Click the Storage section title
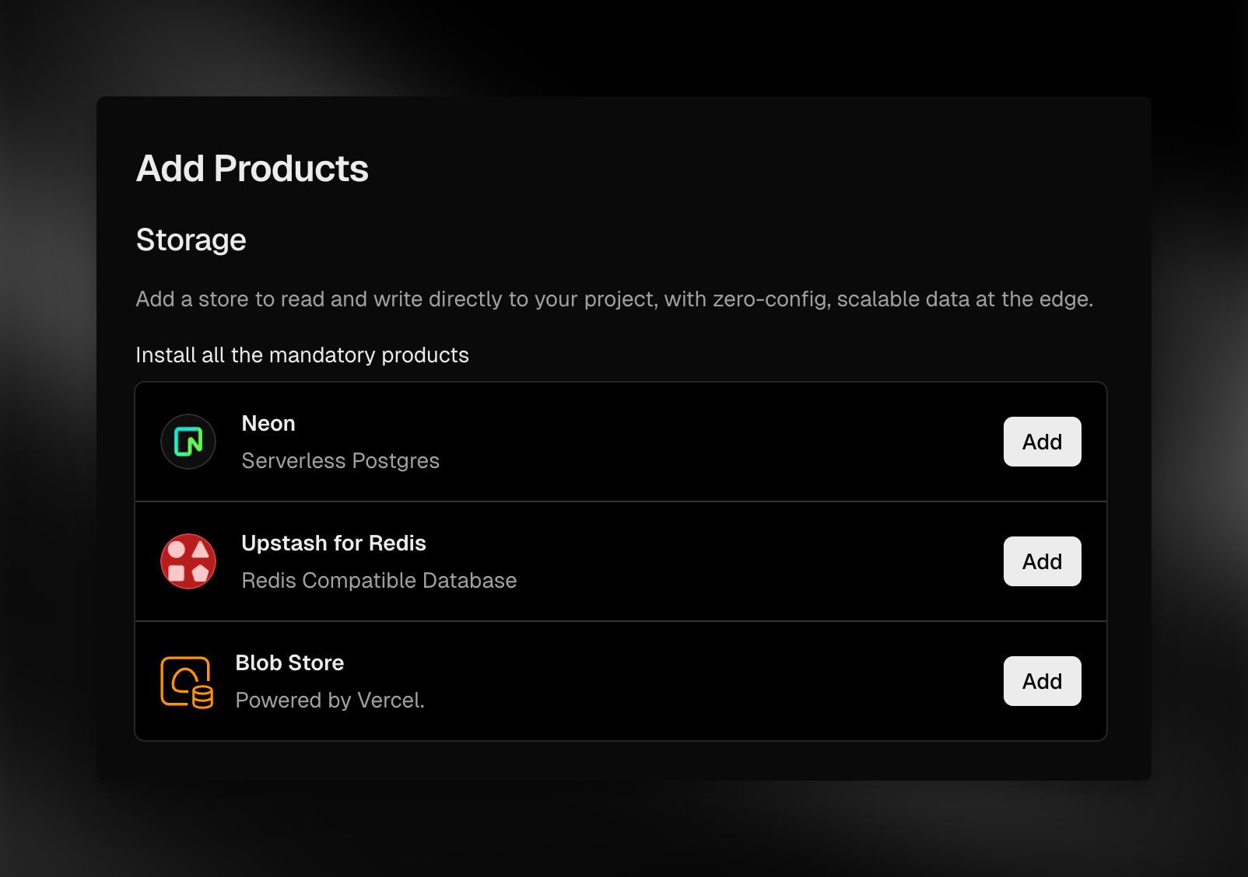This screenshot has height=877, width=1248. tap(191, 239)
